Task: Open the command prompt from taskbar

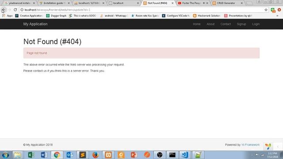Action: tap(172, 155)
